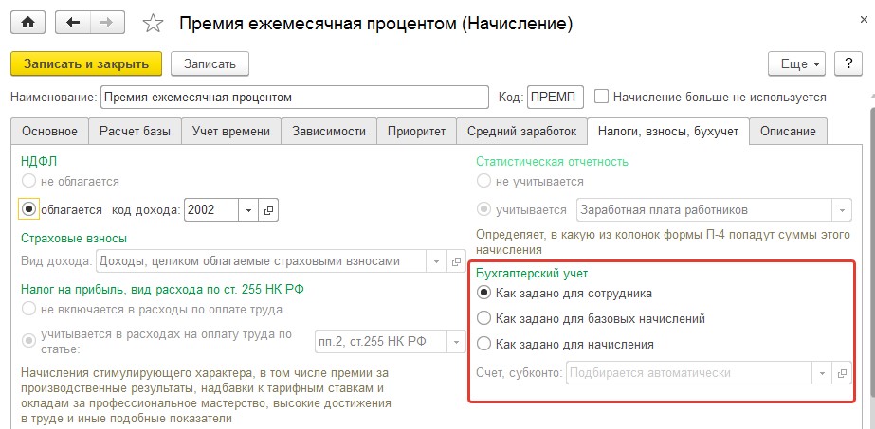
Task: Expand Заработная плата работников dropdown
Action: coord(842,210)
